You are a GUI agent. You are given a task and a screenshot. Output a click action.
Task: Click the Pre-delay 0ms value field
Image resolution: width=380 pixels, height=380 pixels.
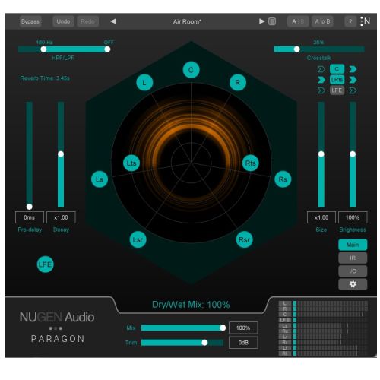point(30,217)
